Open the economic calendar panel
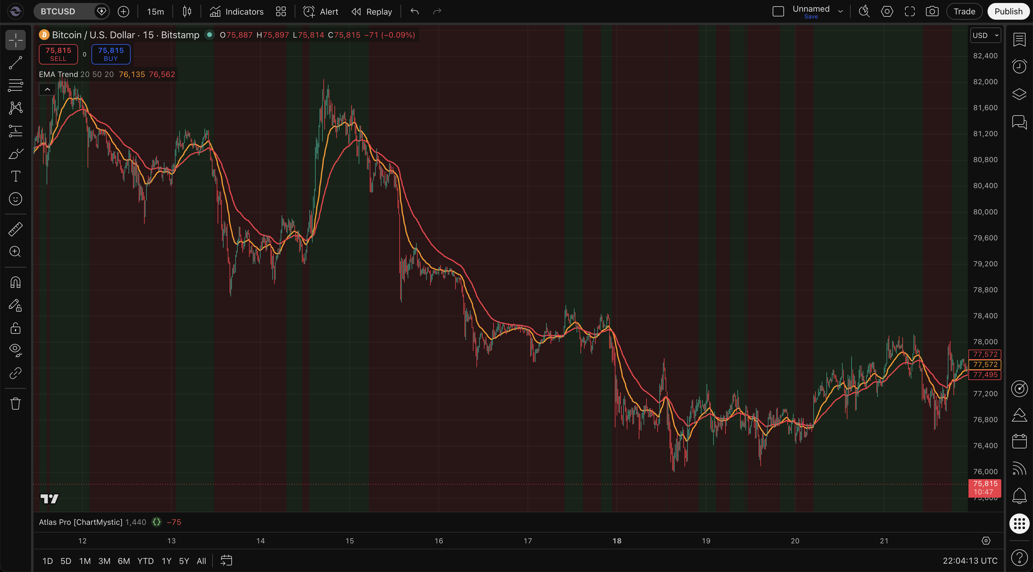 pyautogui.click(x=1019, y=442)
